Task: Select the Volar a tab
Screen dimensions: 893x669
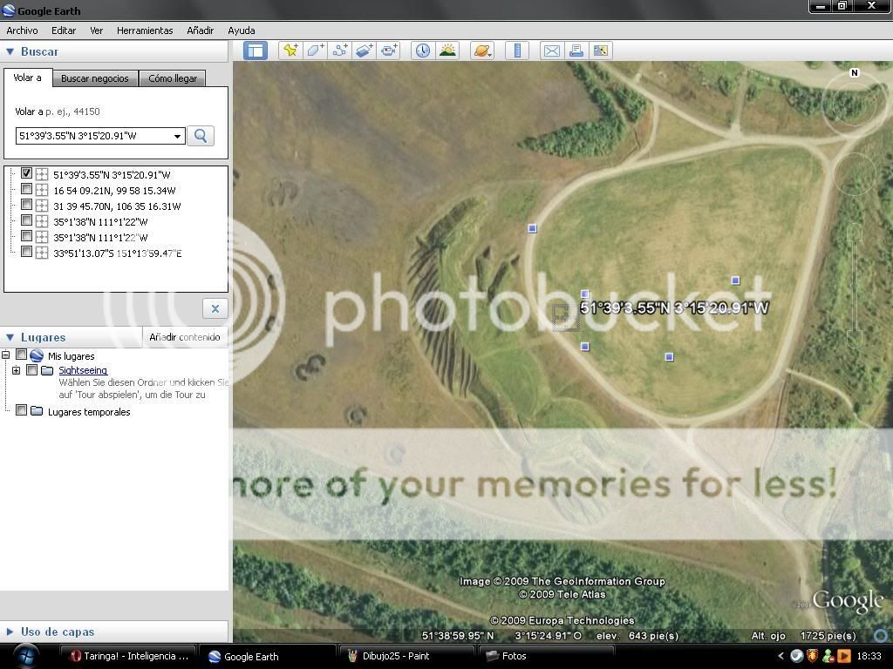Action: click(x=27, y=78)
